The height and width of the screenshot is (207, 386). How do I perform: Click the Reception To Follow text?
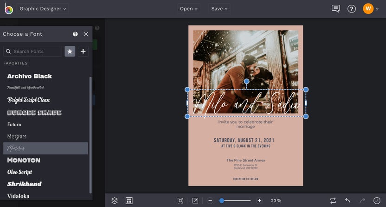pos(246,179)
